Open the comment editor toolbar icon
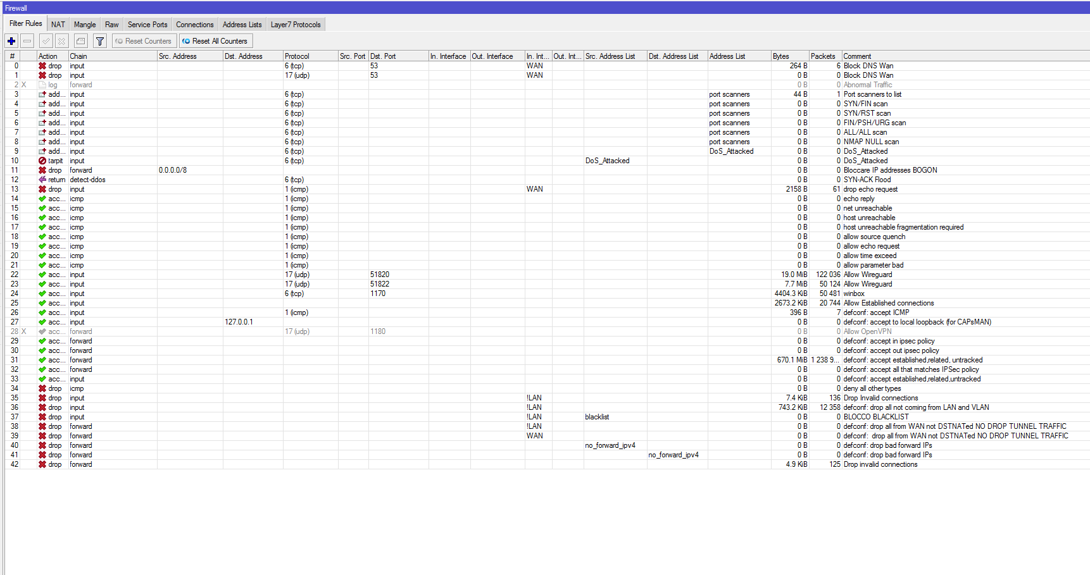 80,41
